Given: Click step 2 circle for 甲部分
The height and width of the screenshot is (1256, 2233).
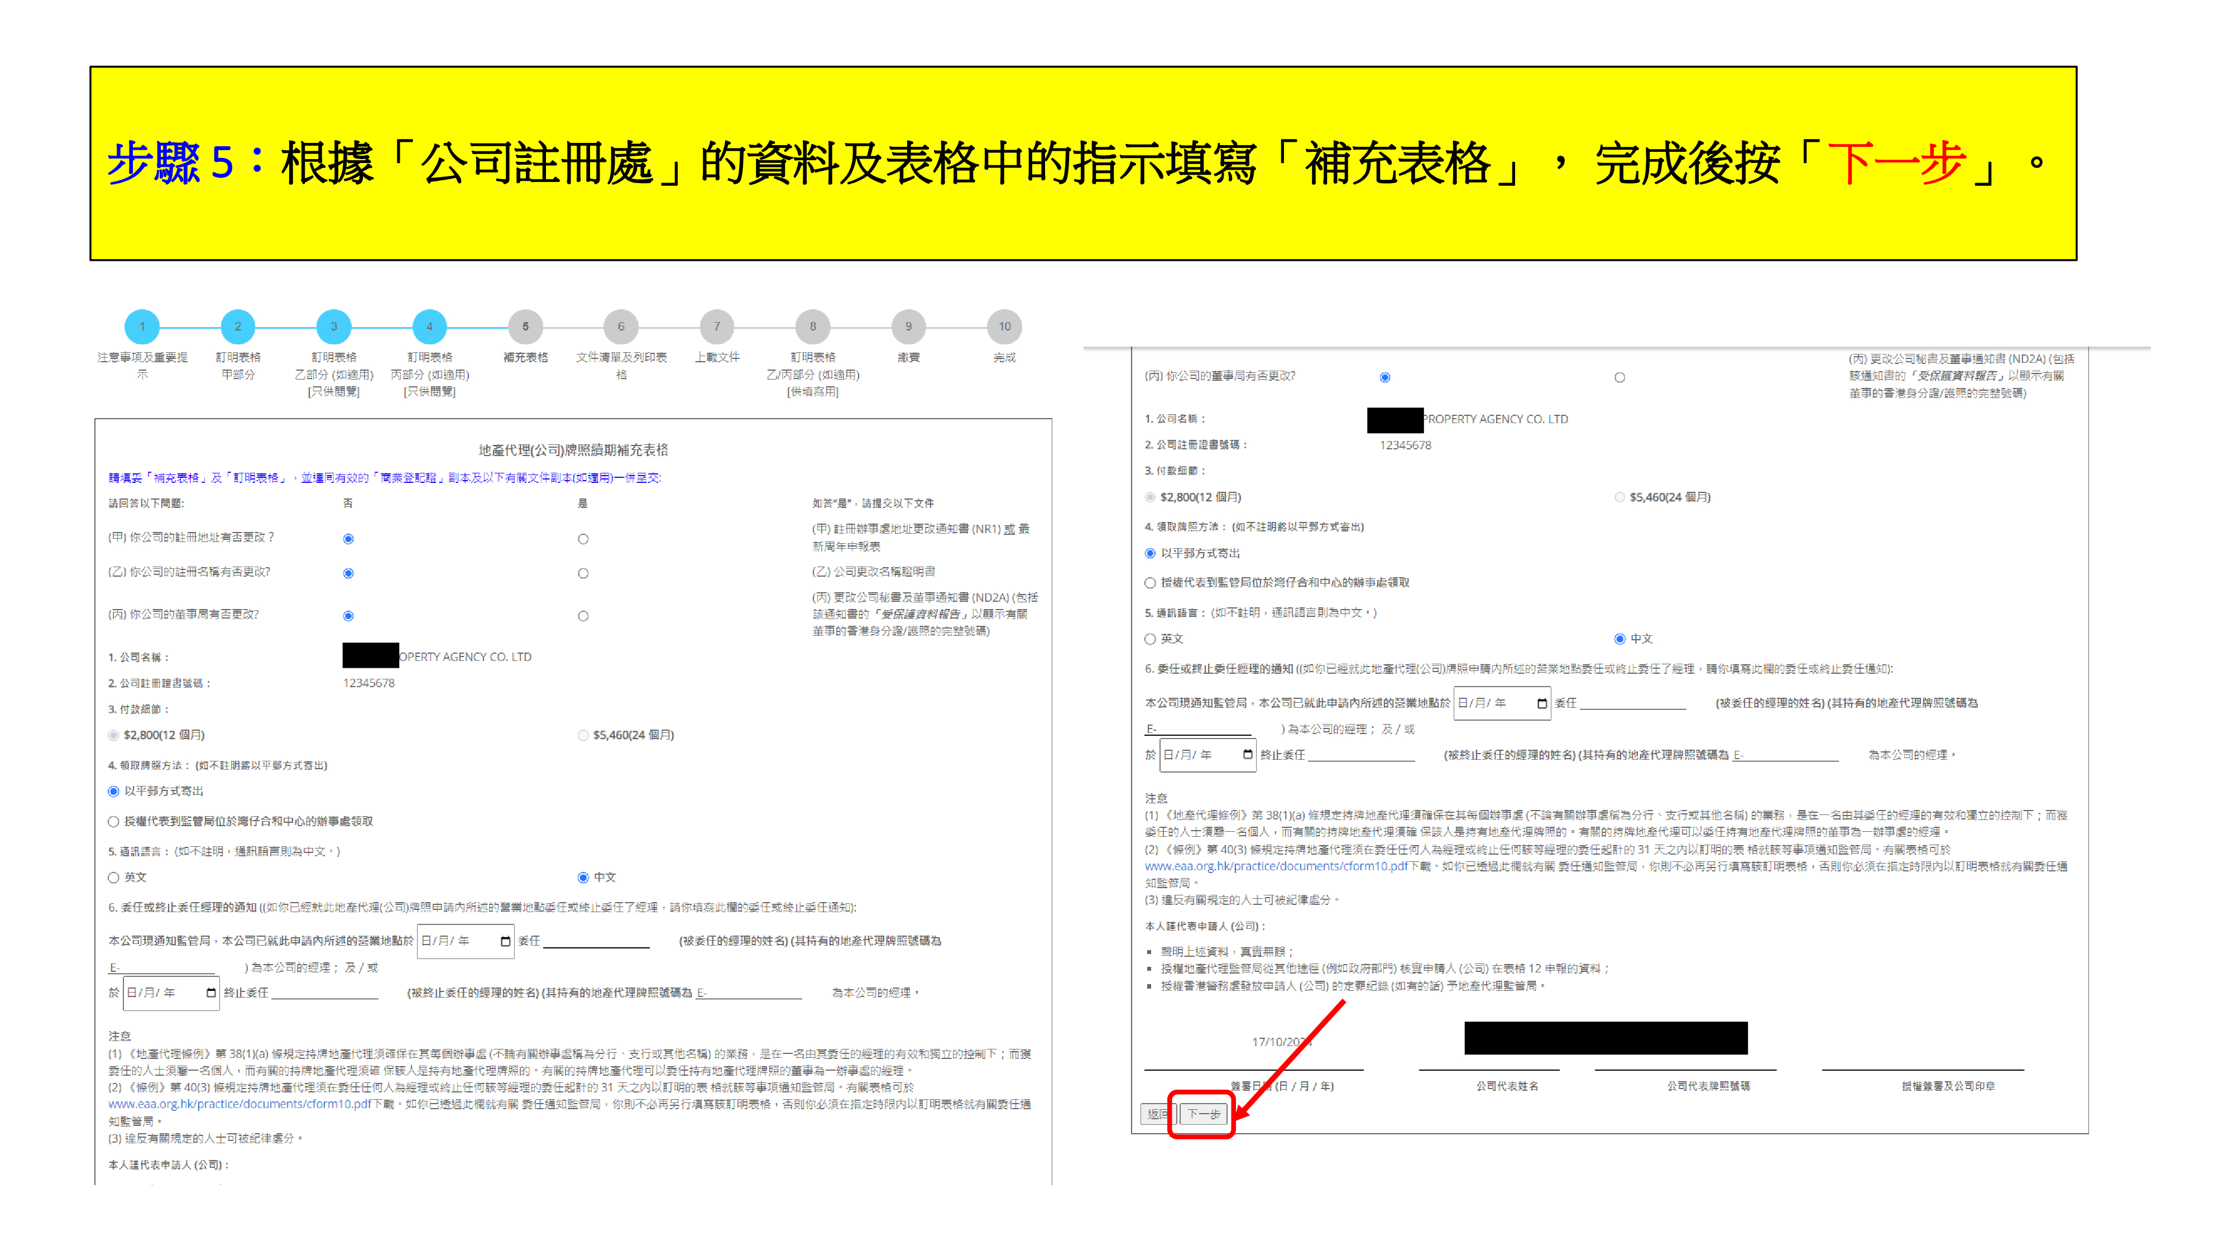Looking at the screenshot, I should tap(237, 327).
